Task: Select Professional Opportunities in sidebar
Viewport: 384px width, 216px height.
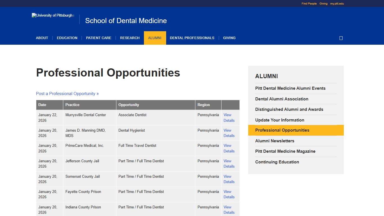Action: click(282, 130)
